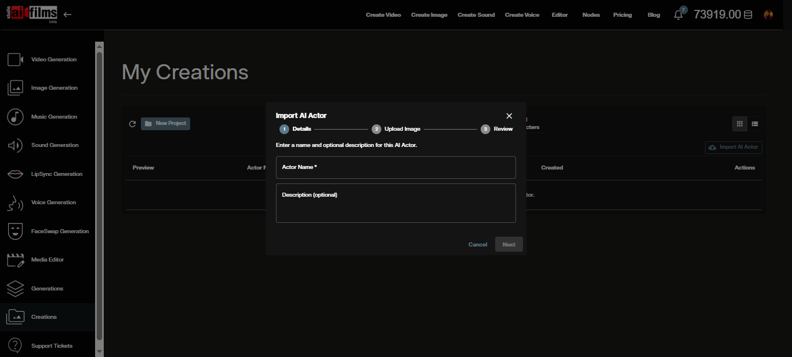
Task: Open the Media Editor from the sidebar
Action: (x=14, y=259)
